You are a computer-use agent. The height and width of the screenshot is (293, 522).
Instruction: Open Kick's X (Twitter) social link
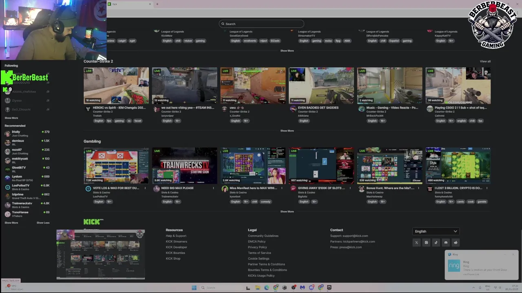416,243
